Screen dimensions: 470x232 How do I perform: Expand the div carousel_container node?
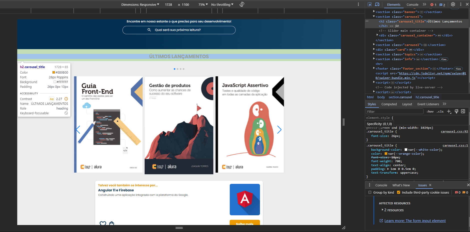(x=377, y=35)
